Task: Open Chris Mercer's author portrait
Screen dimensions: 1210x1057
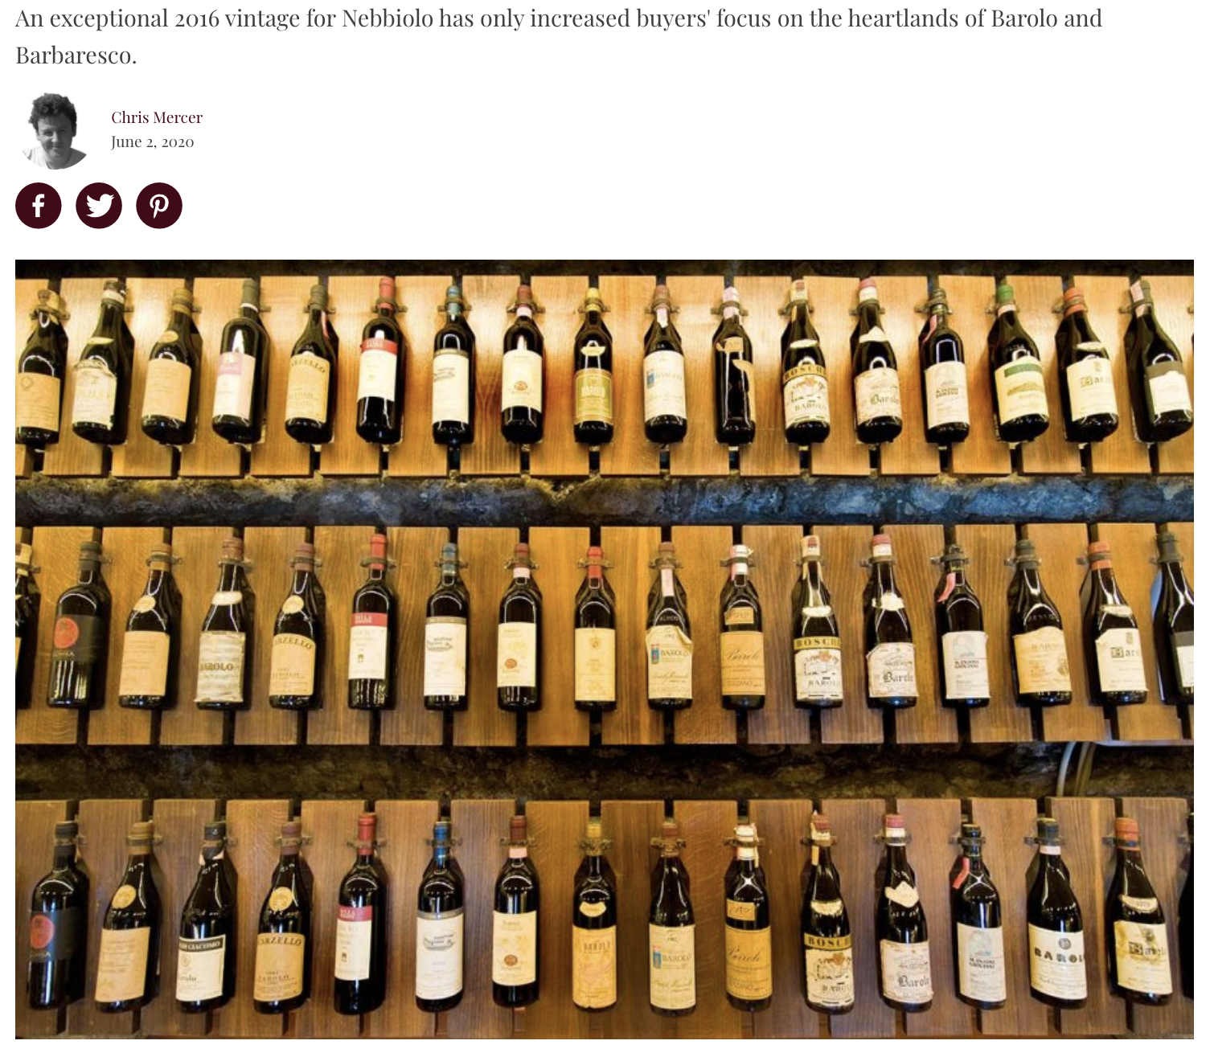Action: (53, 130)
